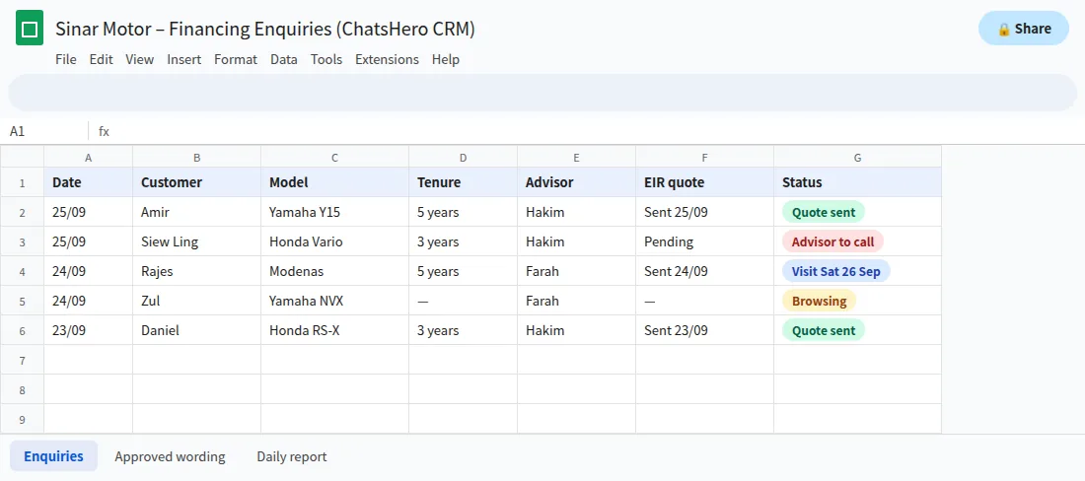1085x481 pixels.
Task: Click the Advisor header cell
Action: (576, 182)
